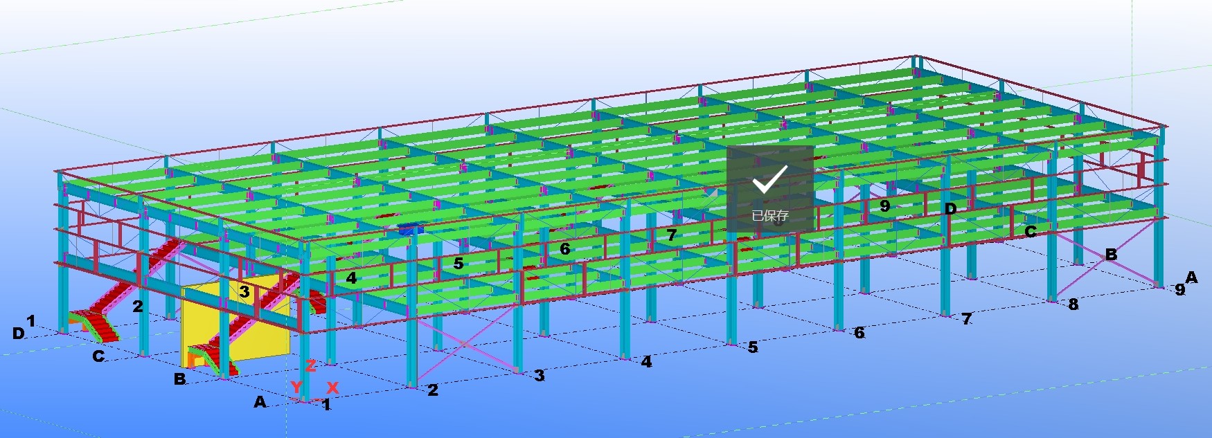Click ground-level grid label B near the front stair base
1212x438 pixels.
click(179, 379)
